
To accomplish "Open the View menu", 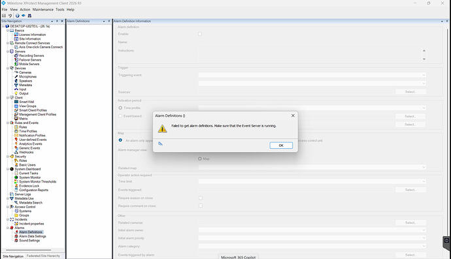I will pyautogui.click(x=14, y=10).
